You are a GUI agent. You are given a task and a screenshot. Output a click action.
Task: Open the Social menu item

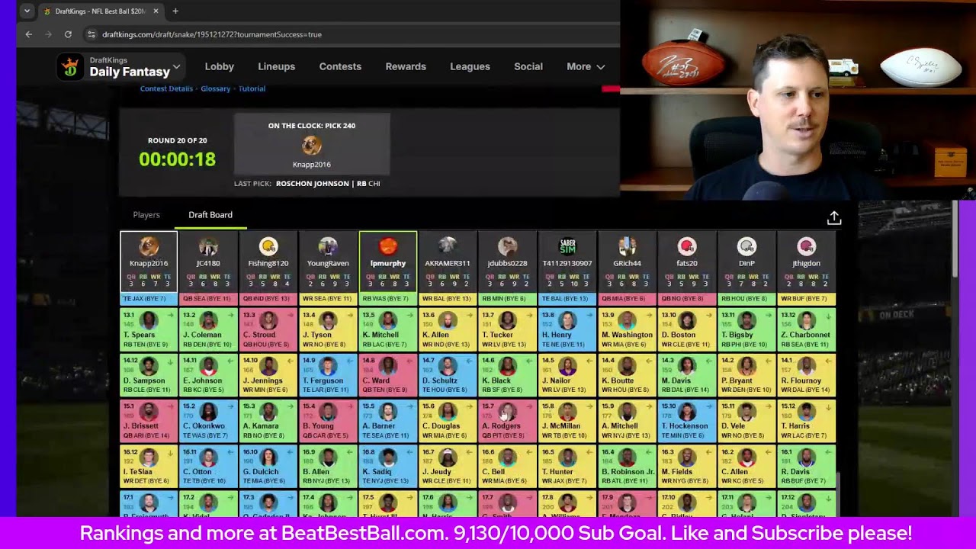(x=528, y=67)
